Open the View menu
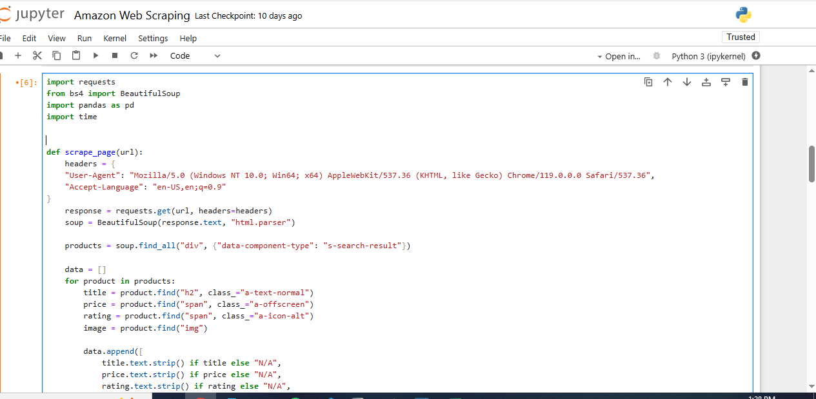The width and height of the screenshot is (816, 399). [x=57, y=38]
